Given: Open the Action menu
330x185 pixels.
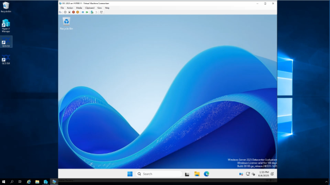Looking at the screenshot, I should click(70, 8).
